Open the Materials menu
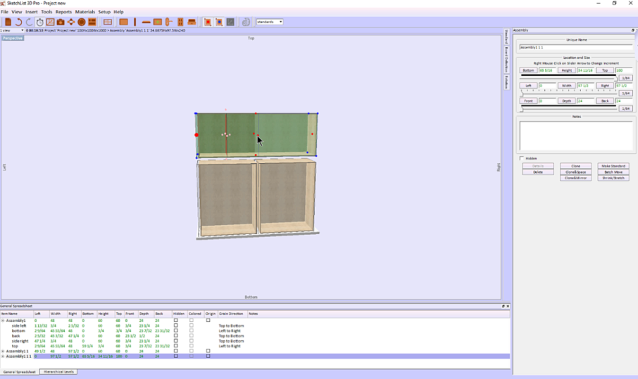The image size is (638, 379). [x=85, y=12]
